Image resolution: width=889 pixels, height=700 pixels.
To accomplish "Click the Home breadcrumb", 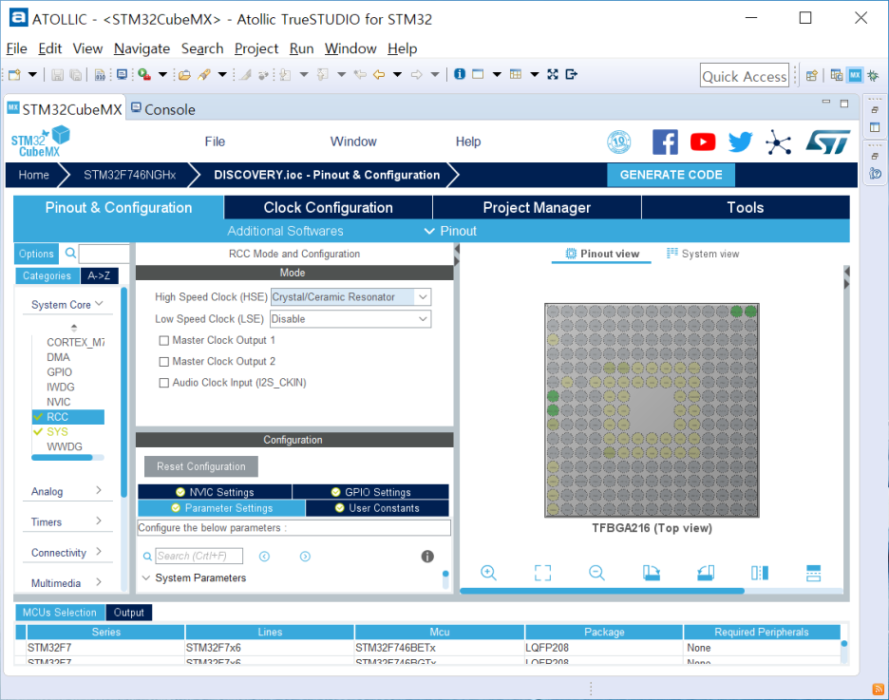I will point(33,175).
